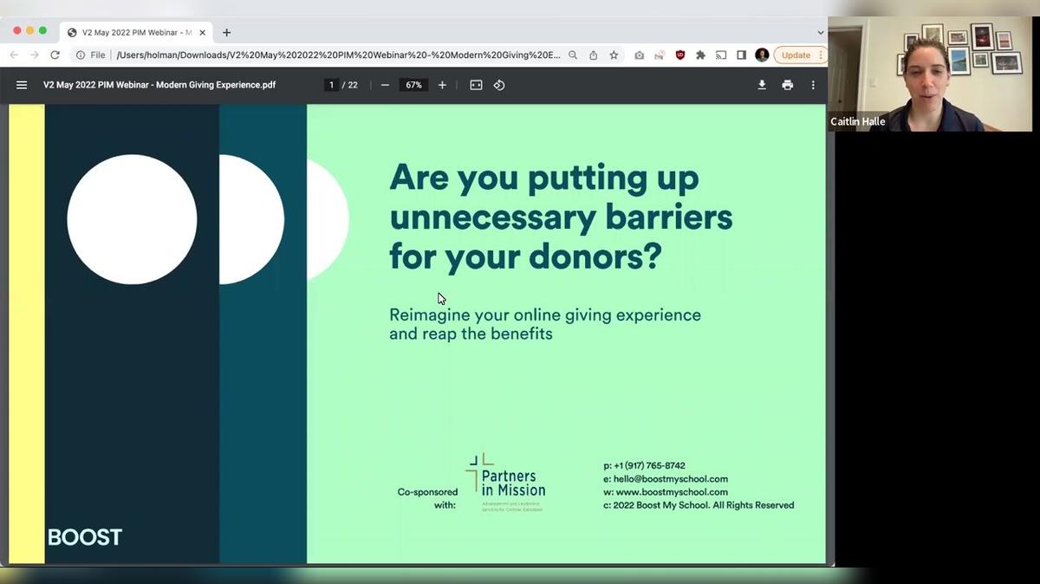1040x584 pixels.
Task: Select the V2 May 2022 PIM Webinar tab
Action: click(130, 32)
